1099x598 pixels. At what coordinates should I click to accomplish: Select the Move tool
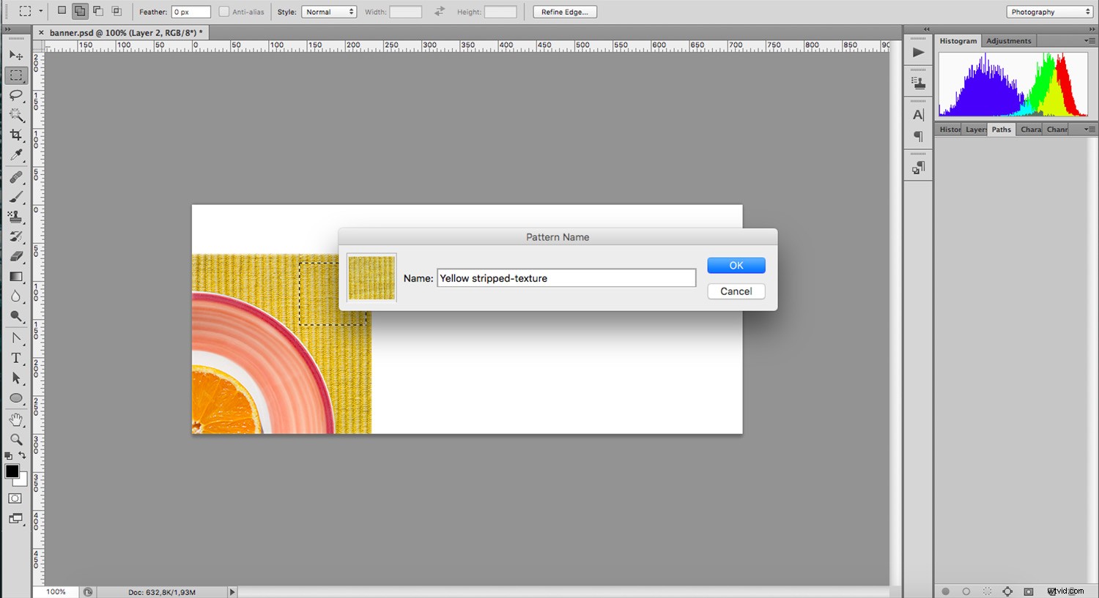[16, 55]
